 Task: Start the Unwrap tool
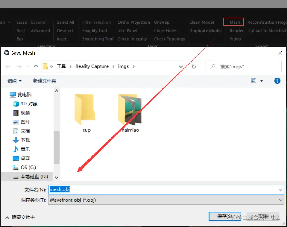click(x=161, y=22)
